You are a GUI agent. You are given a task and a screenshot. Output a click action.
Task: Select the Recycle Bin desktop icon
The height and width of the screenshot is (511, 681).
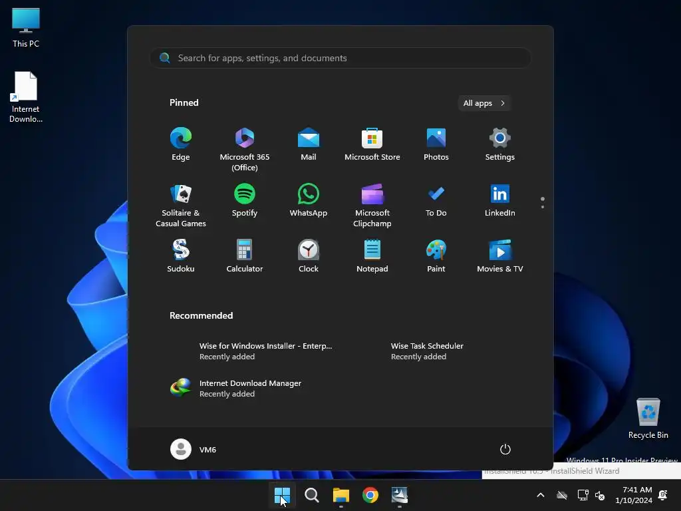point(648,419)
